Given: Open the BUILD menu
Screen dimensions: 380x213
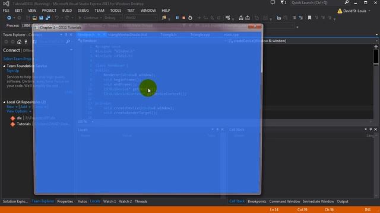Looking at the screenshot, I should tap(67, 11).
